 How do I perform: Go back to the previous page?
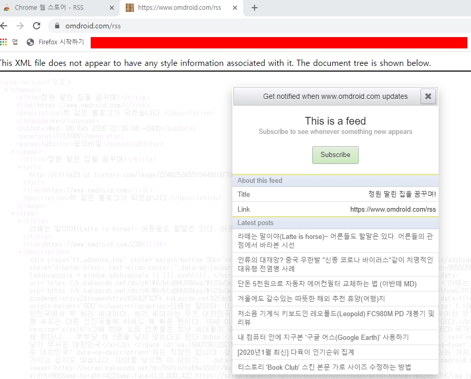4,26
